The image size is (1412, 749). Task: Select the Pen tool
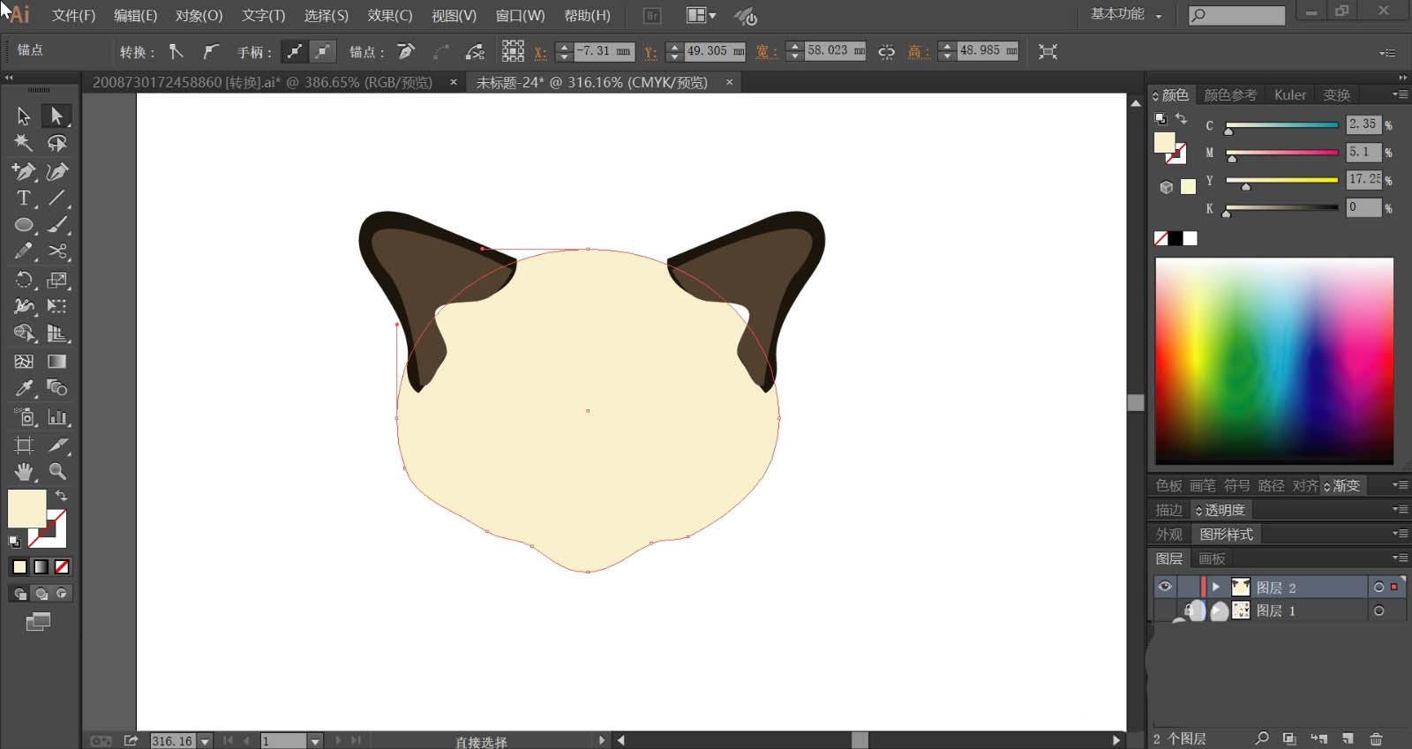click(24, 171)
